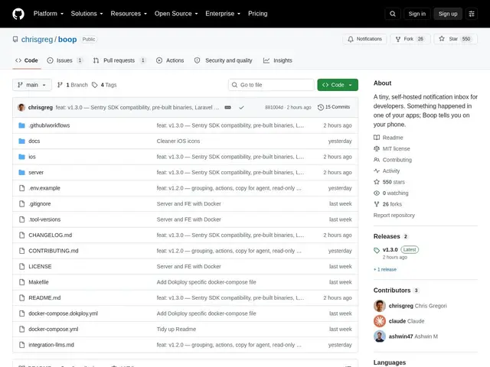Screen dimensions: 490x367
Task: Click Report repository link
Action: pos(394,216)
